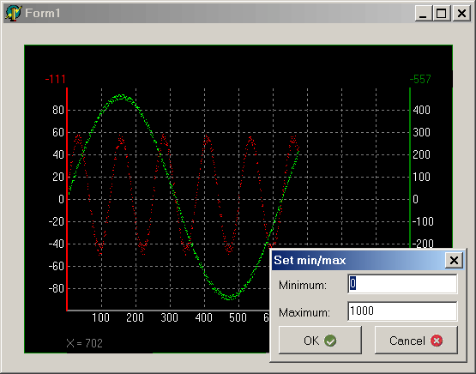The image size is (476, 374).
Task: Dismiss dialog with the Cancel button
Action: 416,341
